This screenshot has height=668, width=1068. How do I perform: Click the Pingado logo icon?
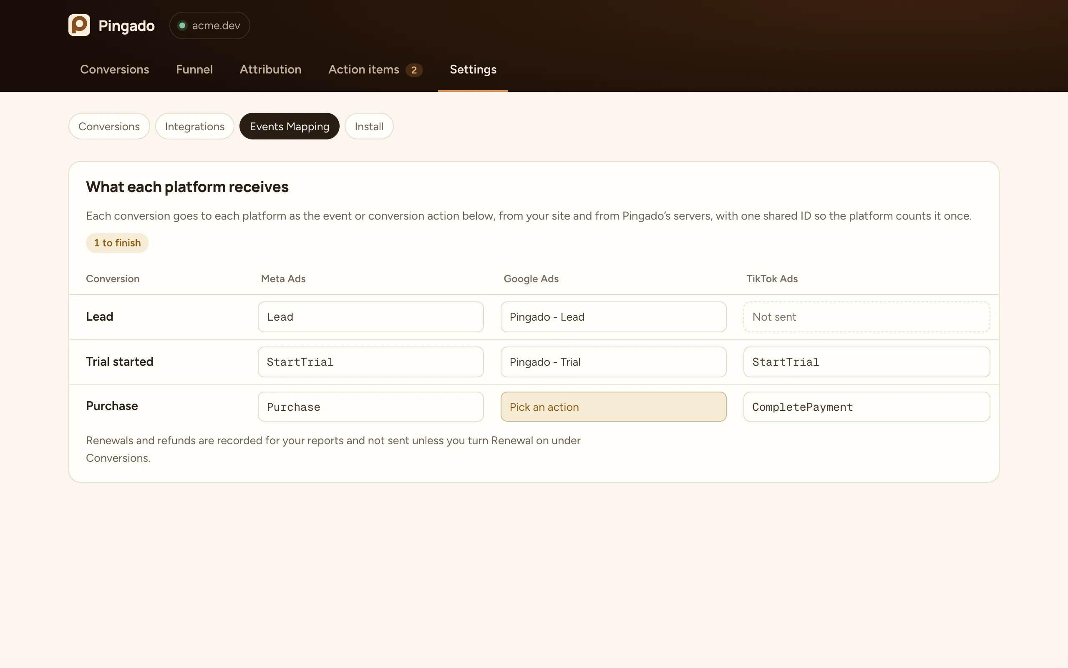pyautogui.click(x=79, y=25)
